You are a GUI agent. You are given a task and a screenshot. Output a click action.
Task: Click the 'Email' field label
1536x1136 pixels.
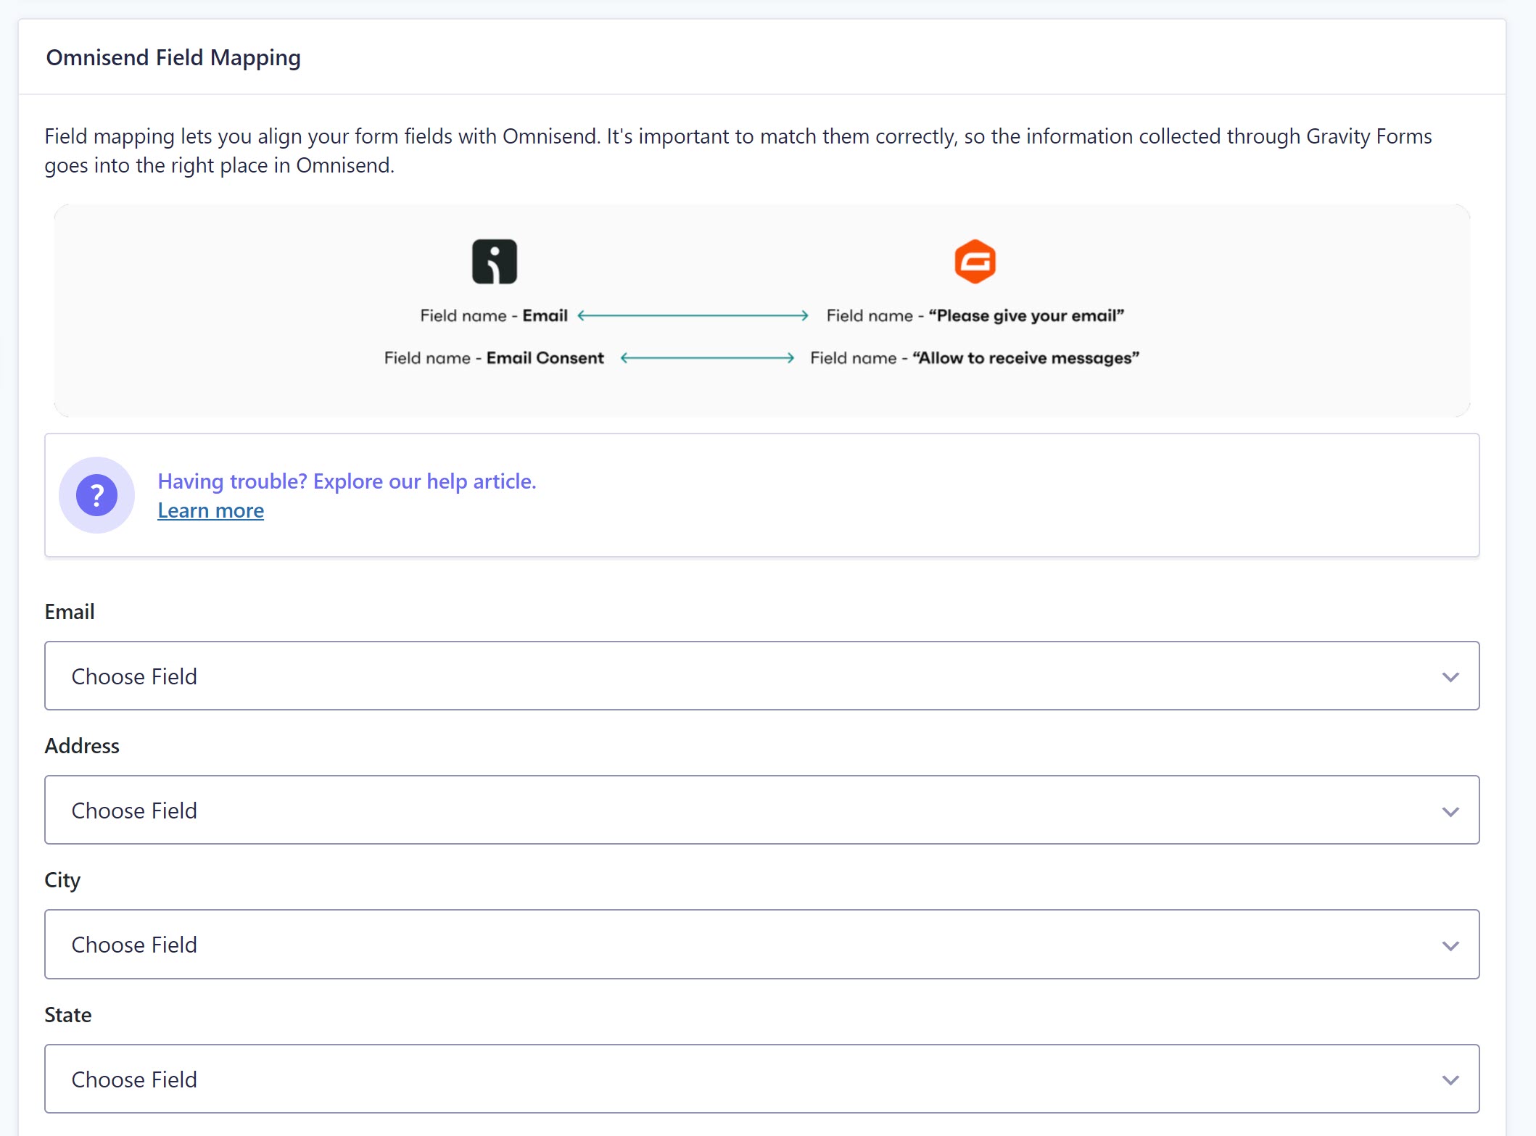pos(70,612)
